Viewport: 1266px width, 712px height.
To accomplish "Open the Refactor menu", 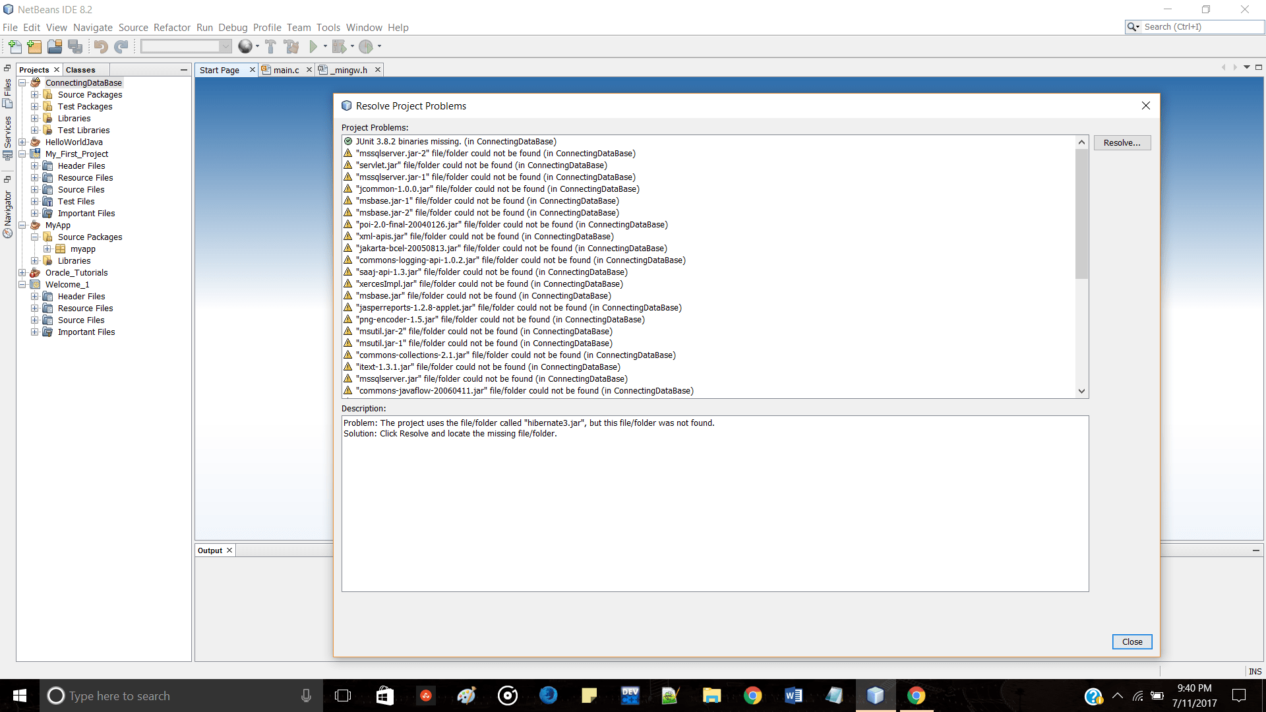I will pyautogui.click(x=172, y=27).
